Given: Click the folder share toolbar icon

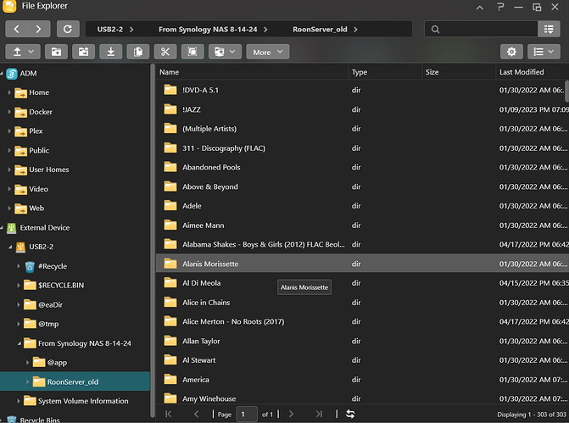Looking at the screenshot, I should pyautogui.click(x=83, y=52).
